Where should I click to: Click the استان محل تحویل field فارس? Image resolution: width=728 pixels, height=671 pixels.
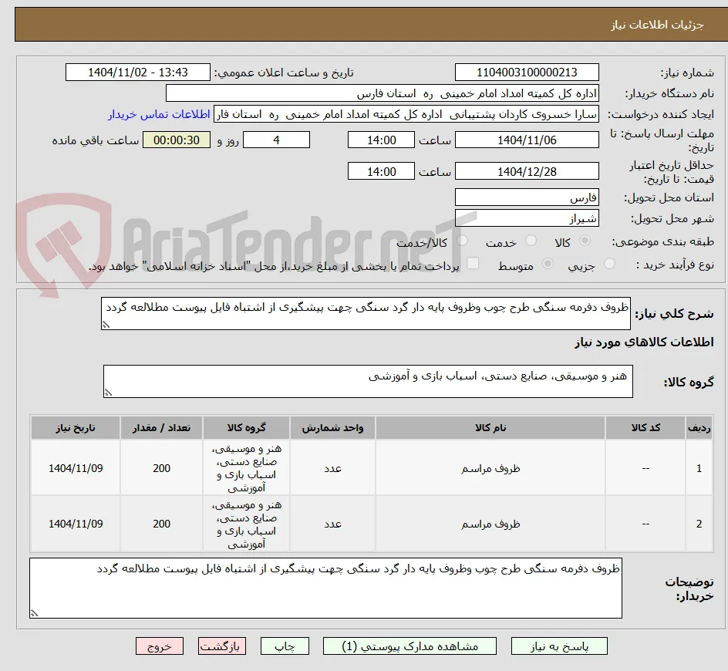tap(527, 197)
